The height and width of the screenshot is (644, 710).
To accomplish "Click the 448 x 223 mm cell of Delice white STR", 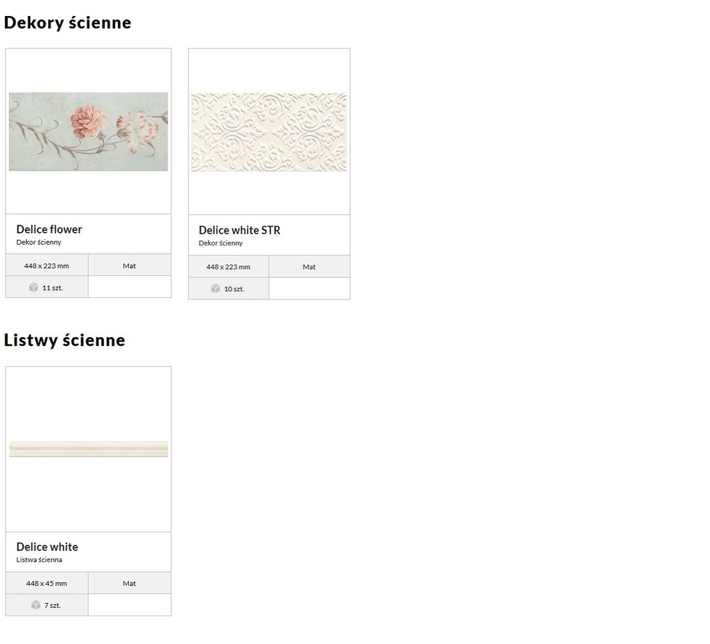I will (x=229, y=267).
